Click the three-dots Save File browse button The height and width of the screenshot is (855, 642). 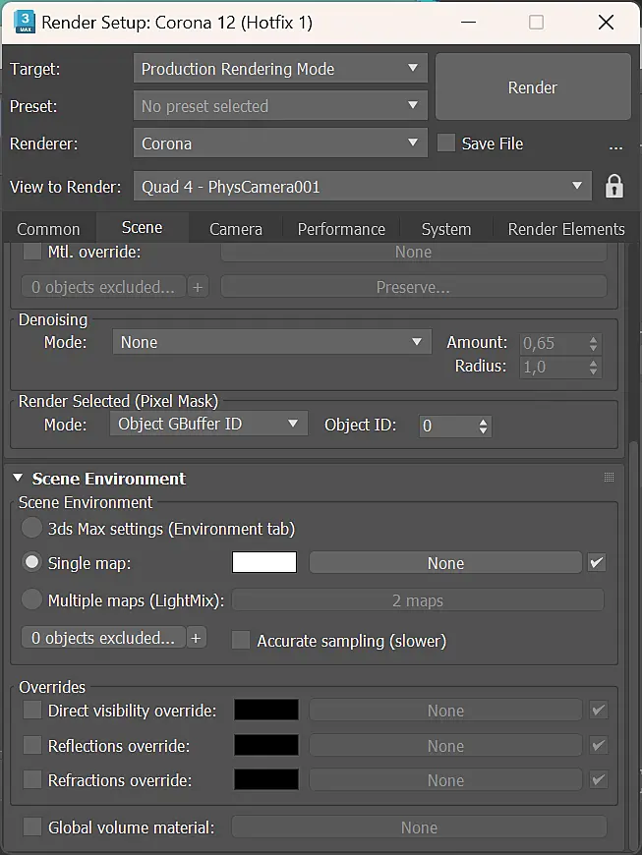[x=615, y=146]
